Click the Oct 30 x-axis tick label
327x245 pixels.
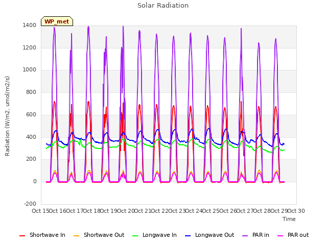pos(296,211)
